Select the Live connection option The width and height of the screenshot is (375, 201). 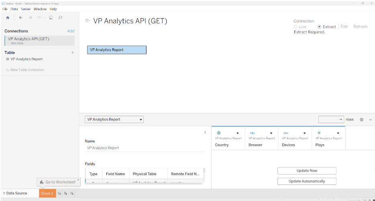pyautogui.click(x=296, y=27)
